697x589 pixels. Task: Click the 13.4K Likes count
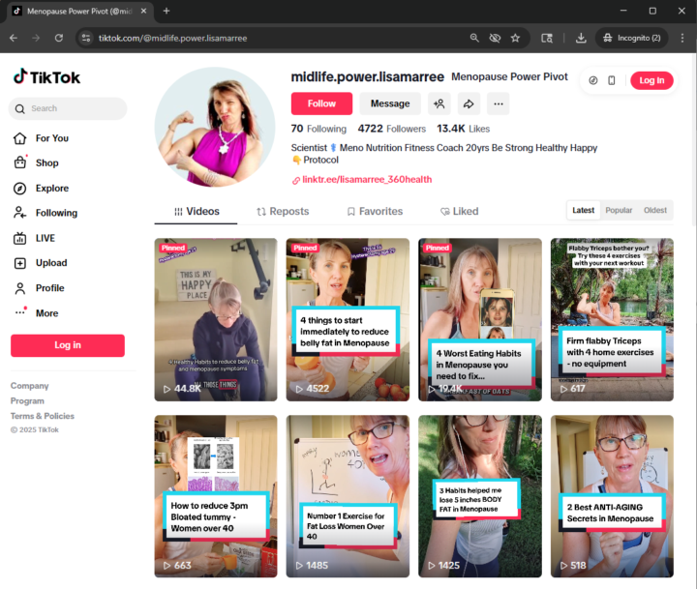(463, 129)
